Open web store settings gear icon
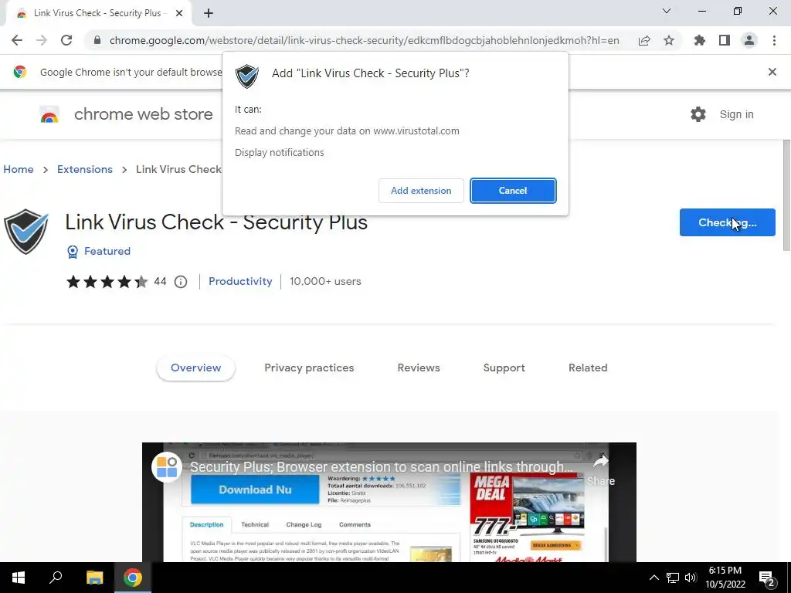Viewport: 791px width, 593px height. (698, 114)
